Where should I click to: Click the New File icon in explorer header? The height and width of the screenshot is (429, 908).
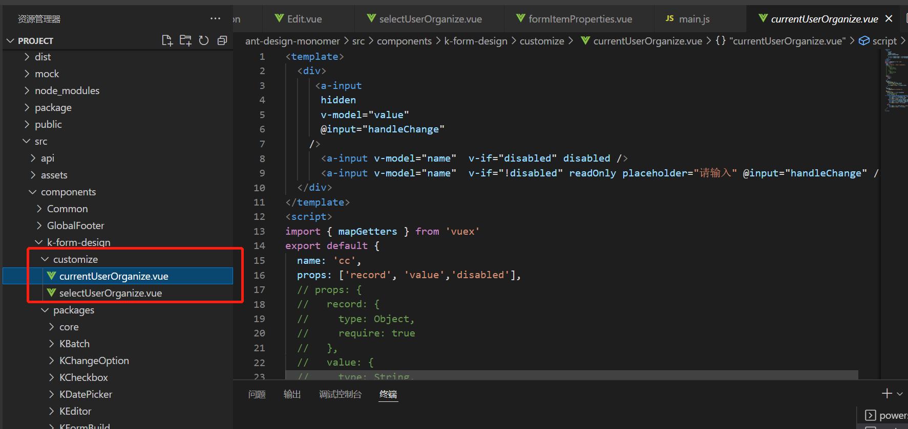tap(167, 40)
